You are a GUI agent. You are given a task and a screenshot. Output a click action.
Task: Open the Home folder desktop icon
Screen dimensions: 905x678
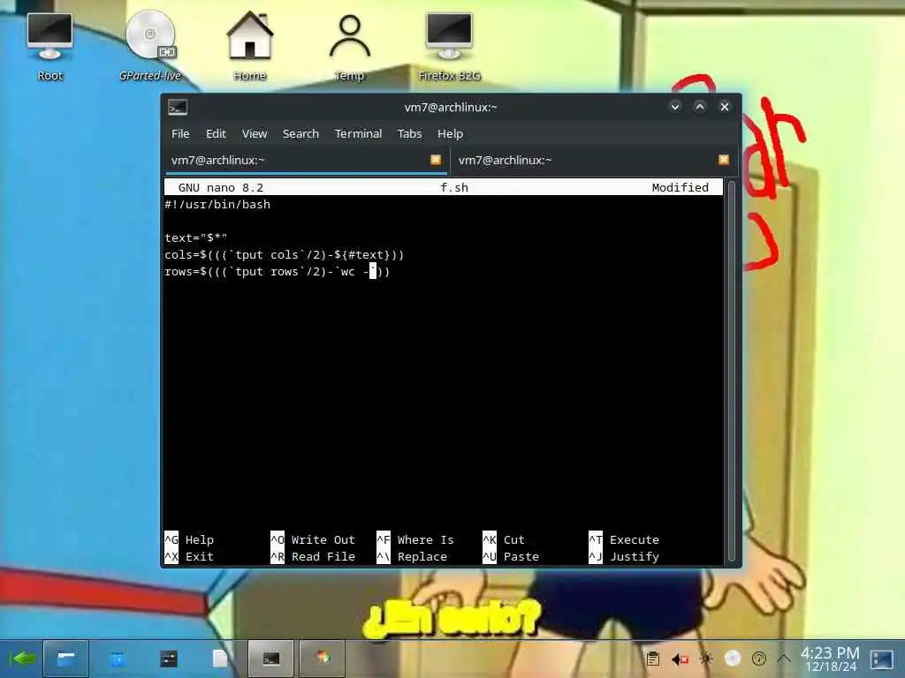[x=250, y=46]
